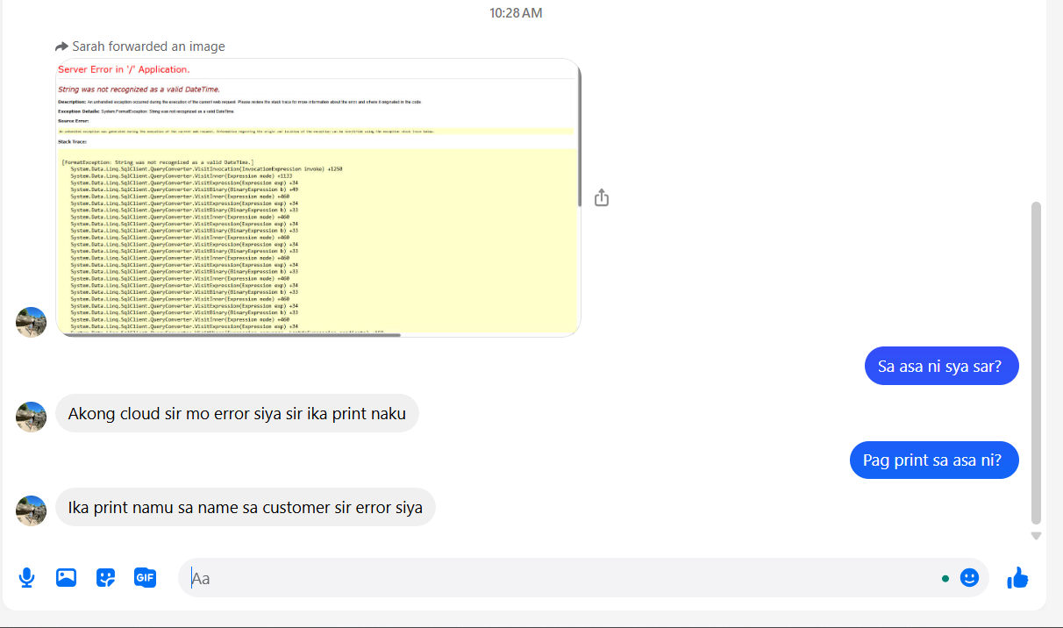Open the GIF picker
The width and height of the screenshot is (1063, 628).
tap(145, 578)
